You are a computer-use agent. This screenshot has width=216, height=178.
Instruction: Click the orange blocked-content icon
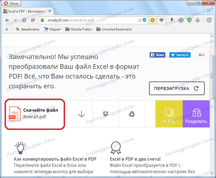click(x=153, y=20)
